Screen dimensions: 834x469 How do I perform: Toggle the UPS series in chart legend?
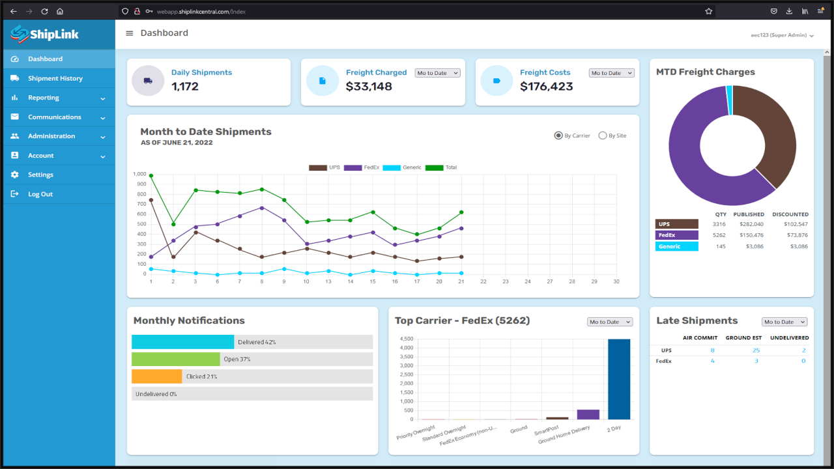(x=318, y=167)
